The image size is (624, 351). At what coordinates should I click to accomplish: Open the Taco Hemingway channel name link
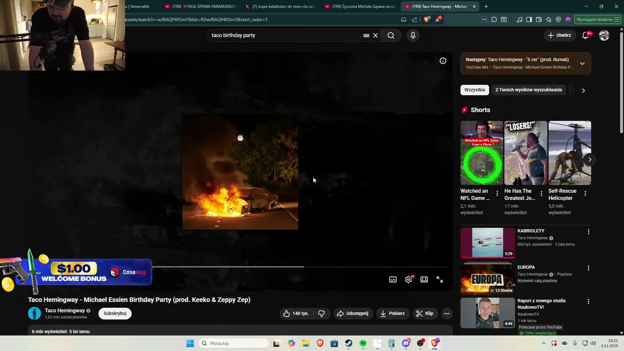(x=65, y=311)
